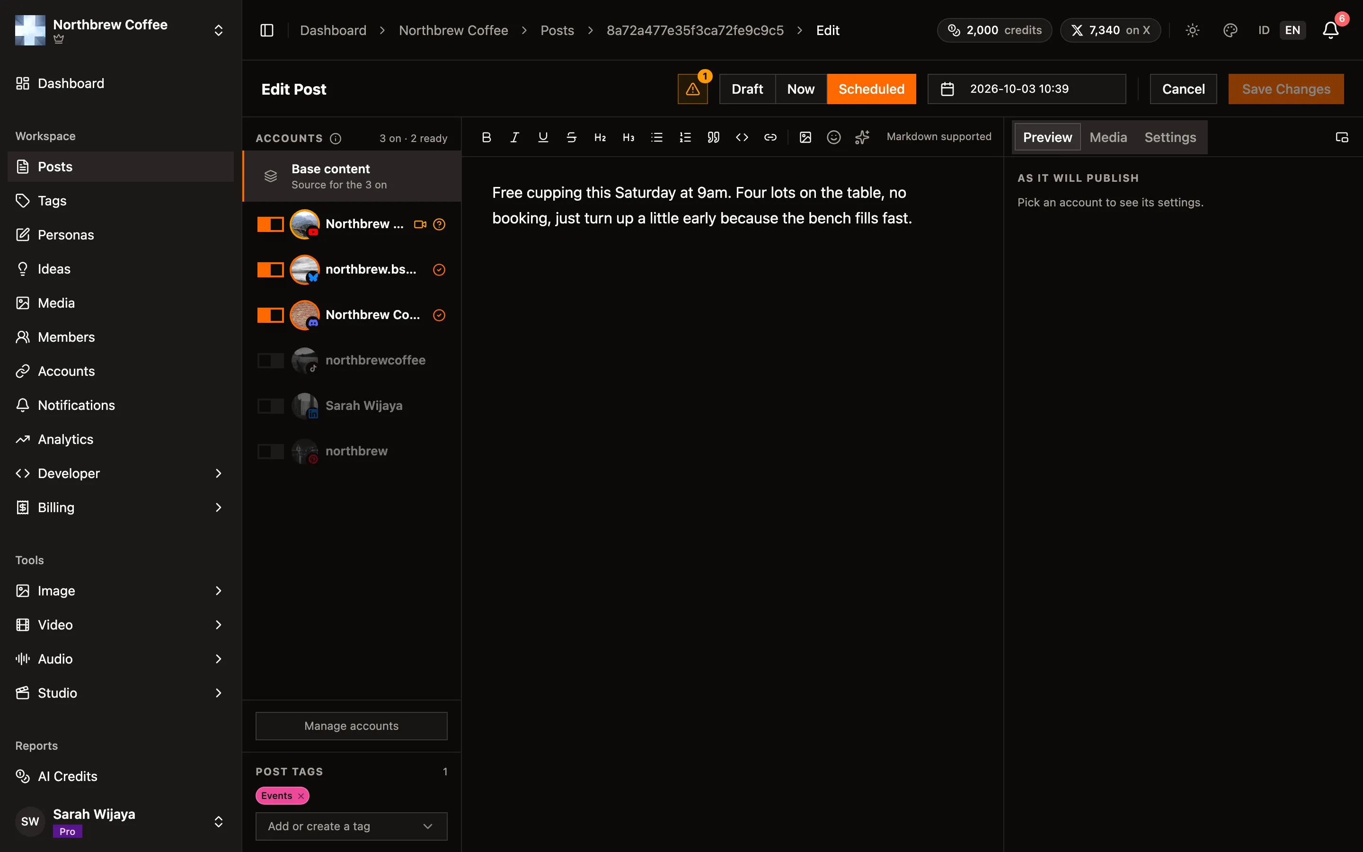Click the Accounts info icon
This screenshot has height=852, width=1363.
[336, 139]
